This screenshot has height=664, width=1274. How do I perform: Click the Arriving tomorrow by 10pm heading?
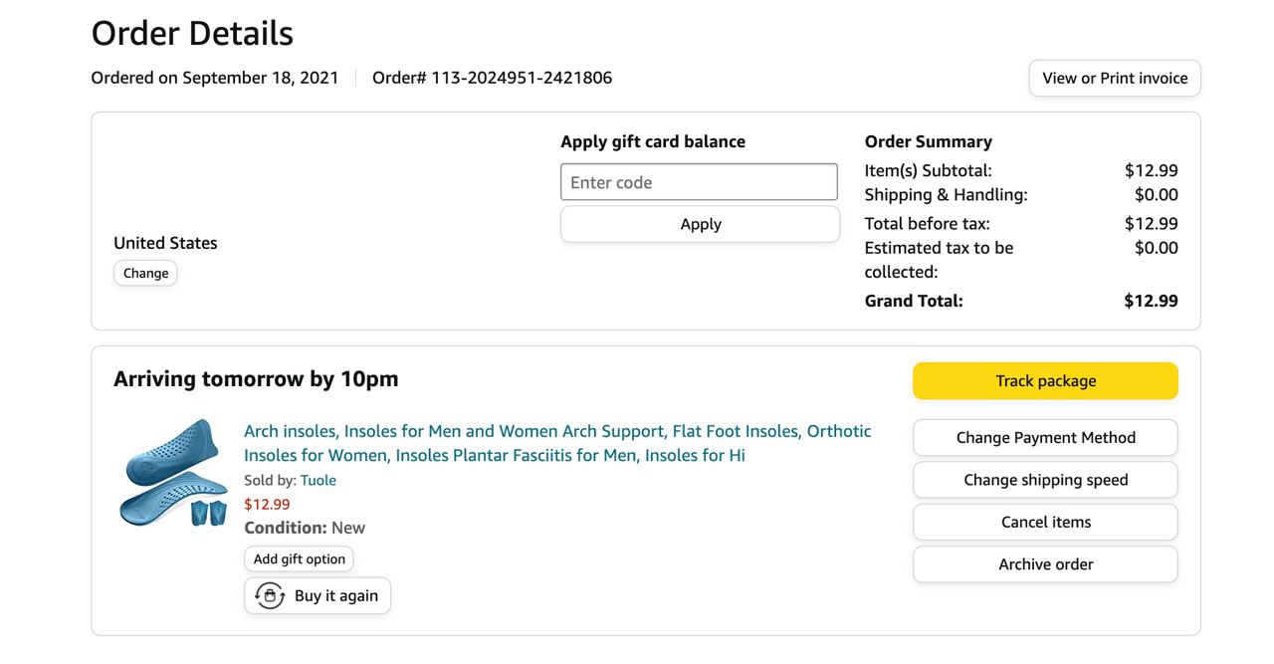tap(256, 379)
